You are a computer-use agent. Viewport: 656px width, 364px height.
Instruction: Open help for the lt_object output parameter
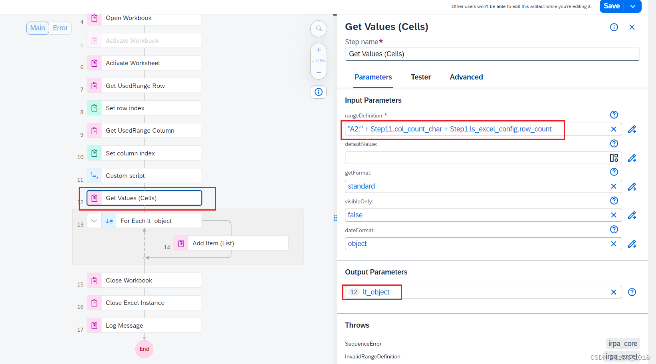tap(632, 292)
